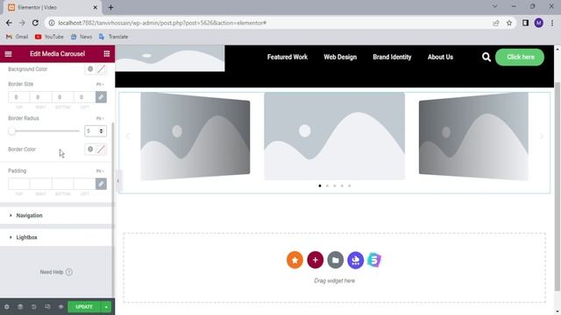
Task: Click the Border Radius slider handle
Action: click(11, 131)
